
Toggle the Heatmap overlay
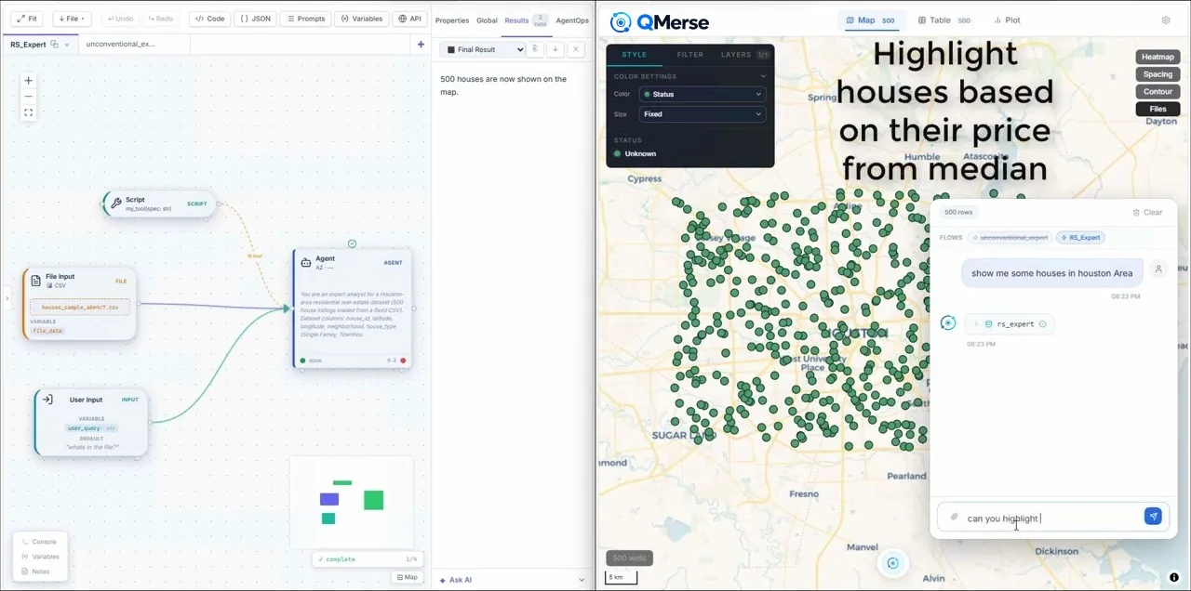pos(1158,57)
